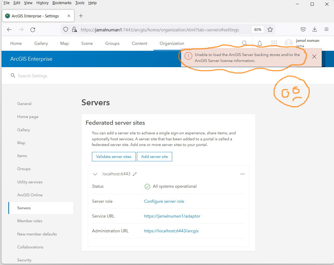Open the Service URL jamalnuman1/adaptor link
The height and width of the screenshot is (265, 334).
pyautogui.click(x=172, y=216)
